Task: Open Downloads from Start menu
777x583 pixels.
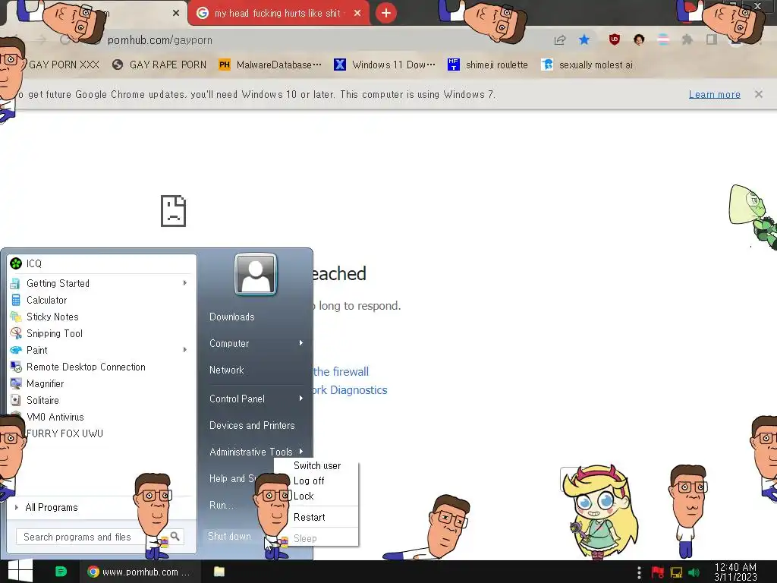Action: 232,317
